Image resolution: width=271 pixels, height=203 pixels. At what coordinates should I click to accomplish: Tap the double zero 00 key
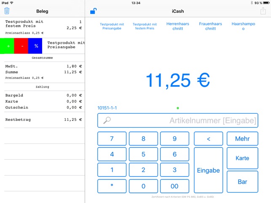pyautogui.click(x=174, y=186)
